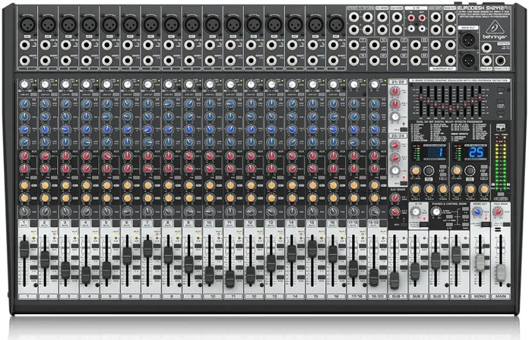This screenshot has height=340, width=529.
Task: Enable the FBQ button beside graphic equalizer
Action: [500, 90]
